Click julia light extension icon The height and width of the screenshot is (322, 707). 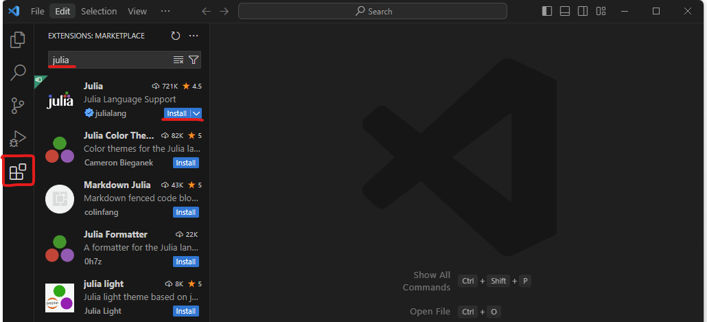pos(60,298)
